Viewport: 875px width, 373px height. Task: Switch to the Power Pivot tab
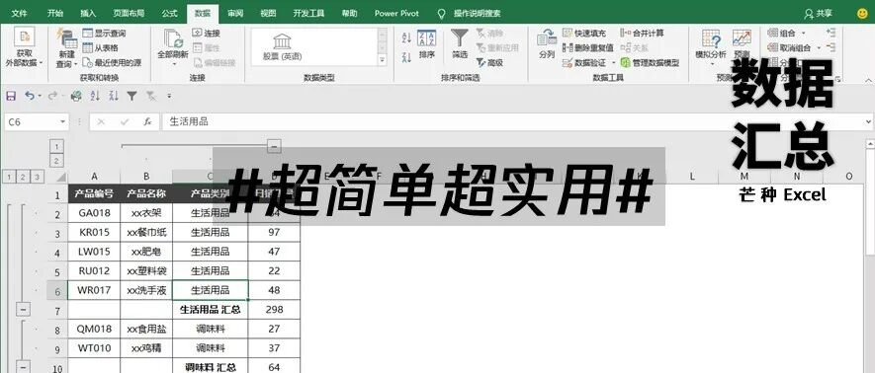click(x=396, y=13)
